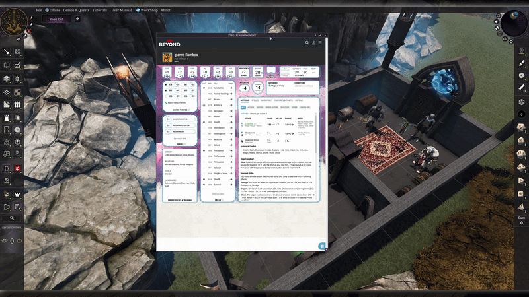
Task: Switch to Features & Traits tab
Action: [284, 100]
